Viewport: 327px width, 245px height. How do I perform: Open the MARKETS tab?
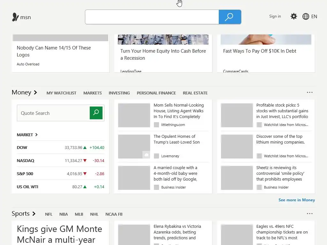coord(92,93)
